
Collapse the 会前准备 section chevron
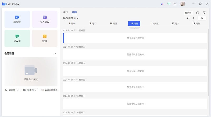pos(55,53)
